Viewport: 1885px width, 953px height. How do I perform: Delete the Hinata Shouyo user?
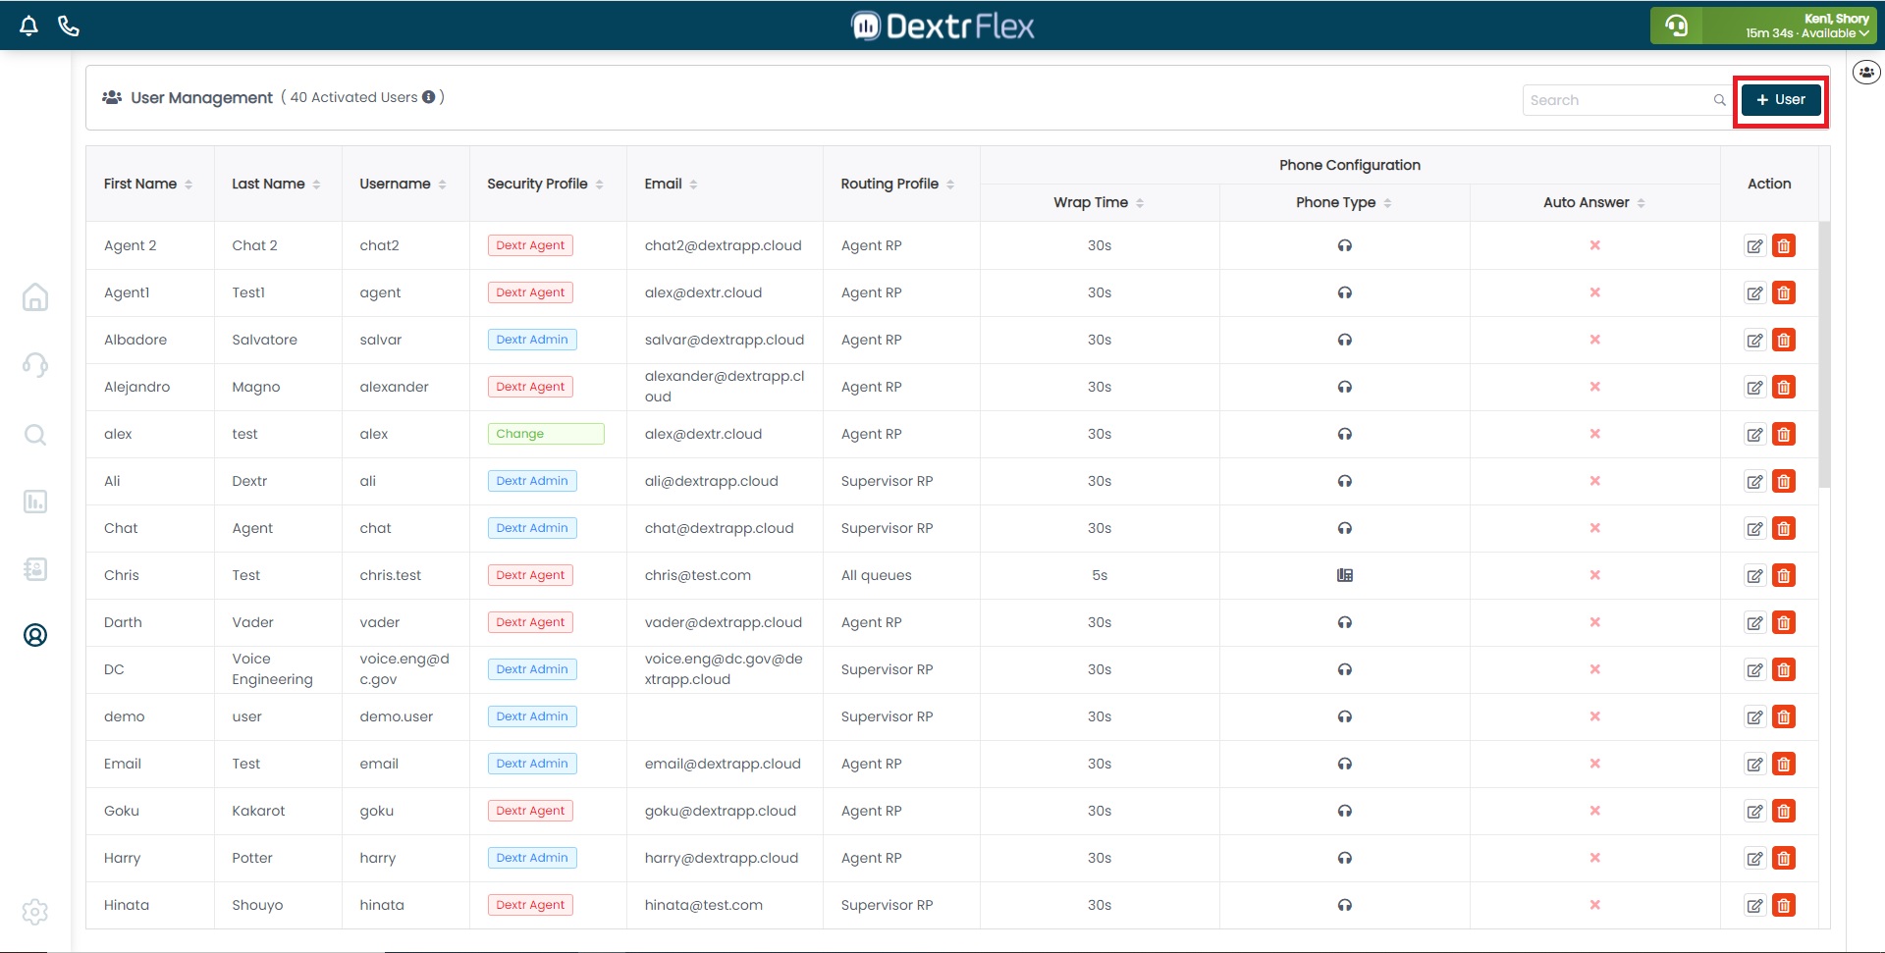click(x=1784, y=906)
